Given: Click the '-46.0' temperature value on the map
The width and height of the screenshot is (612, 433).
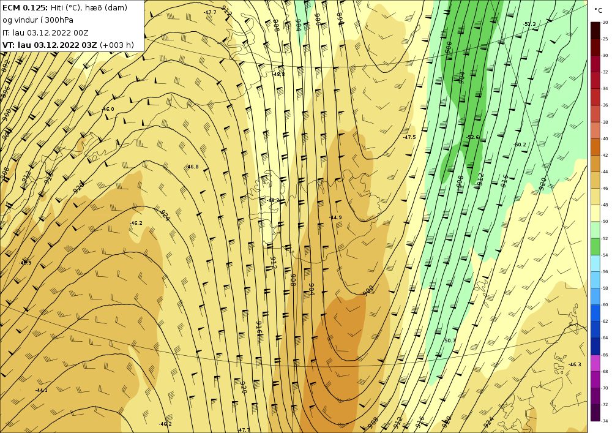Looking at the screenshot, I should click(108, 109).
